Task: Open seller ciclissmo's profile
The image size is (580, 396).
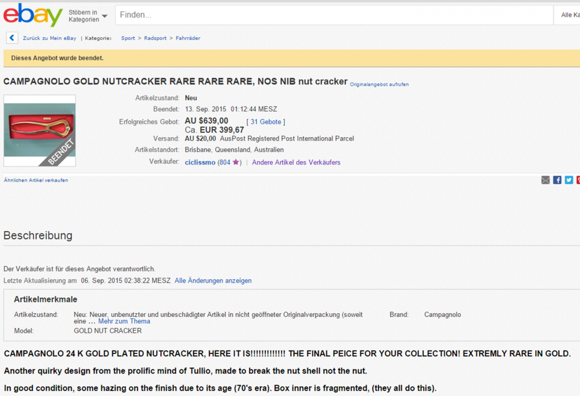Action: click(200, 163)
